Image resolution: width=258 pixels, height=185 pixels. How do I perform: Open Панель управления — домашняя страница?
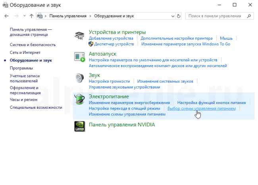click(x=31, y=32)
